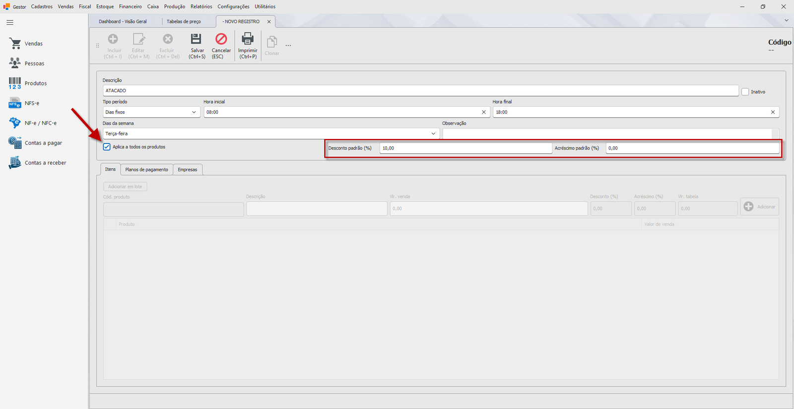Collapse sidebar with hamburger menu icon

10,22
